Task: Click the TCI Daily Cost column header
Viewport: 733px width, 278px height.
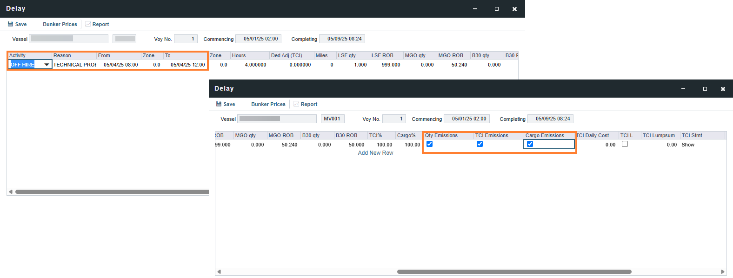Action: [597, 135]
